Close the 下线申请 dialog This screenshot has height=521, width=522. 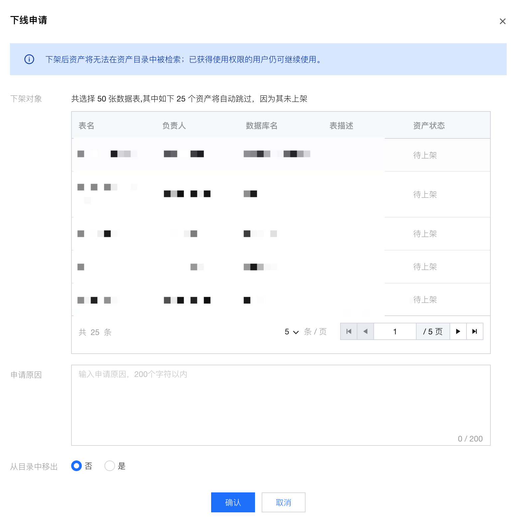[502, 22]
